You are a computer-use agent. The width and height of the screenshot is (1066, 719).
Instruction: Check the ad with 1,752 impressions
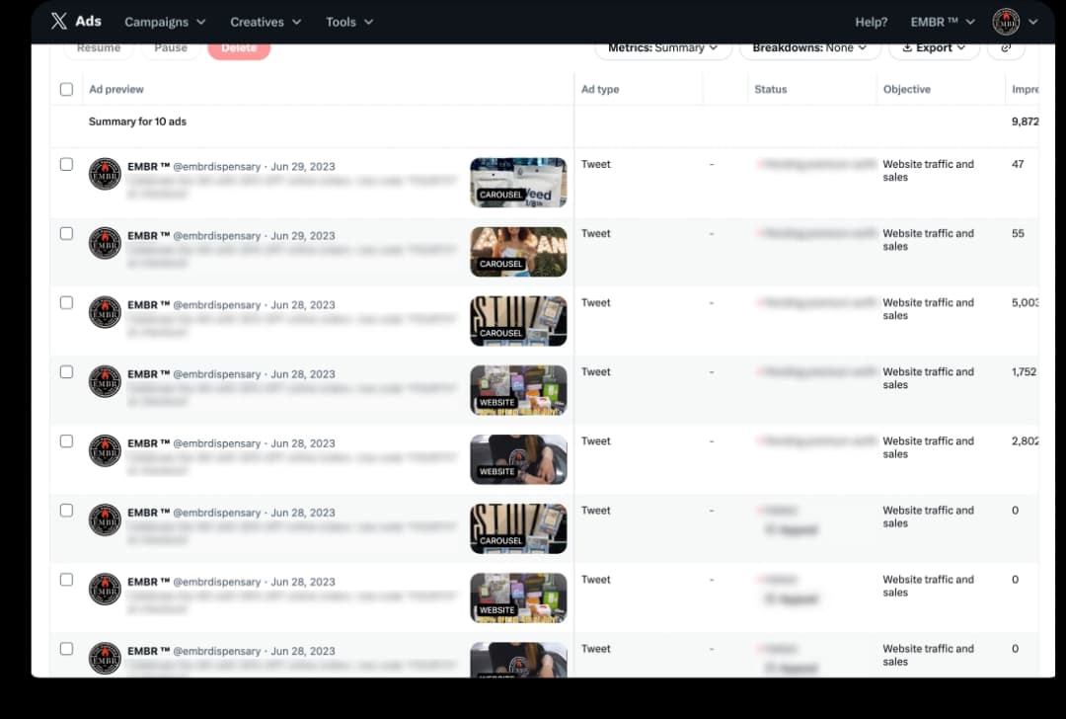point(67,372)
